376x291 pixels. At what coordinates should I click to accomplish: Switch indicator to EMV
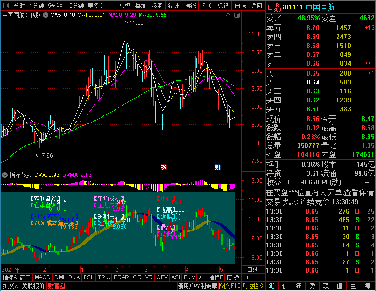(x=189, y=277)
